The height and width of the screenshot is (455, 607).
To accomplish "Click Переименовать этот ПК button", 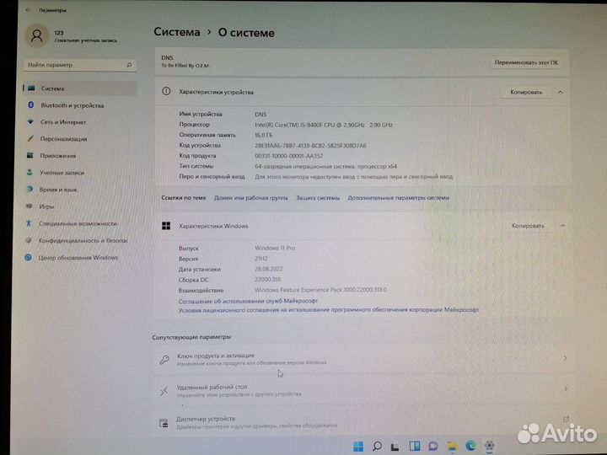I will tap(526, 62).
